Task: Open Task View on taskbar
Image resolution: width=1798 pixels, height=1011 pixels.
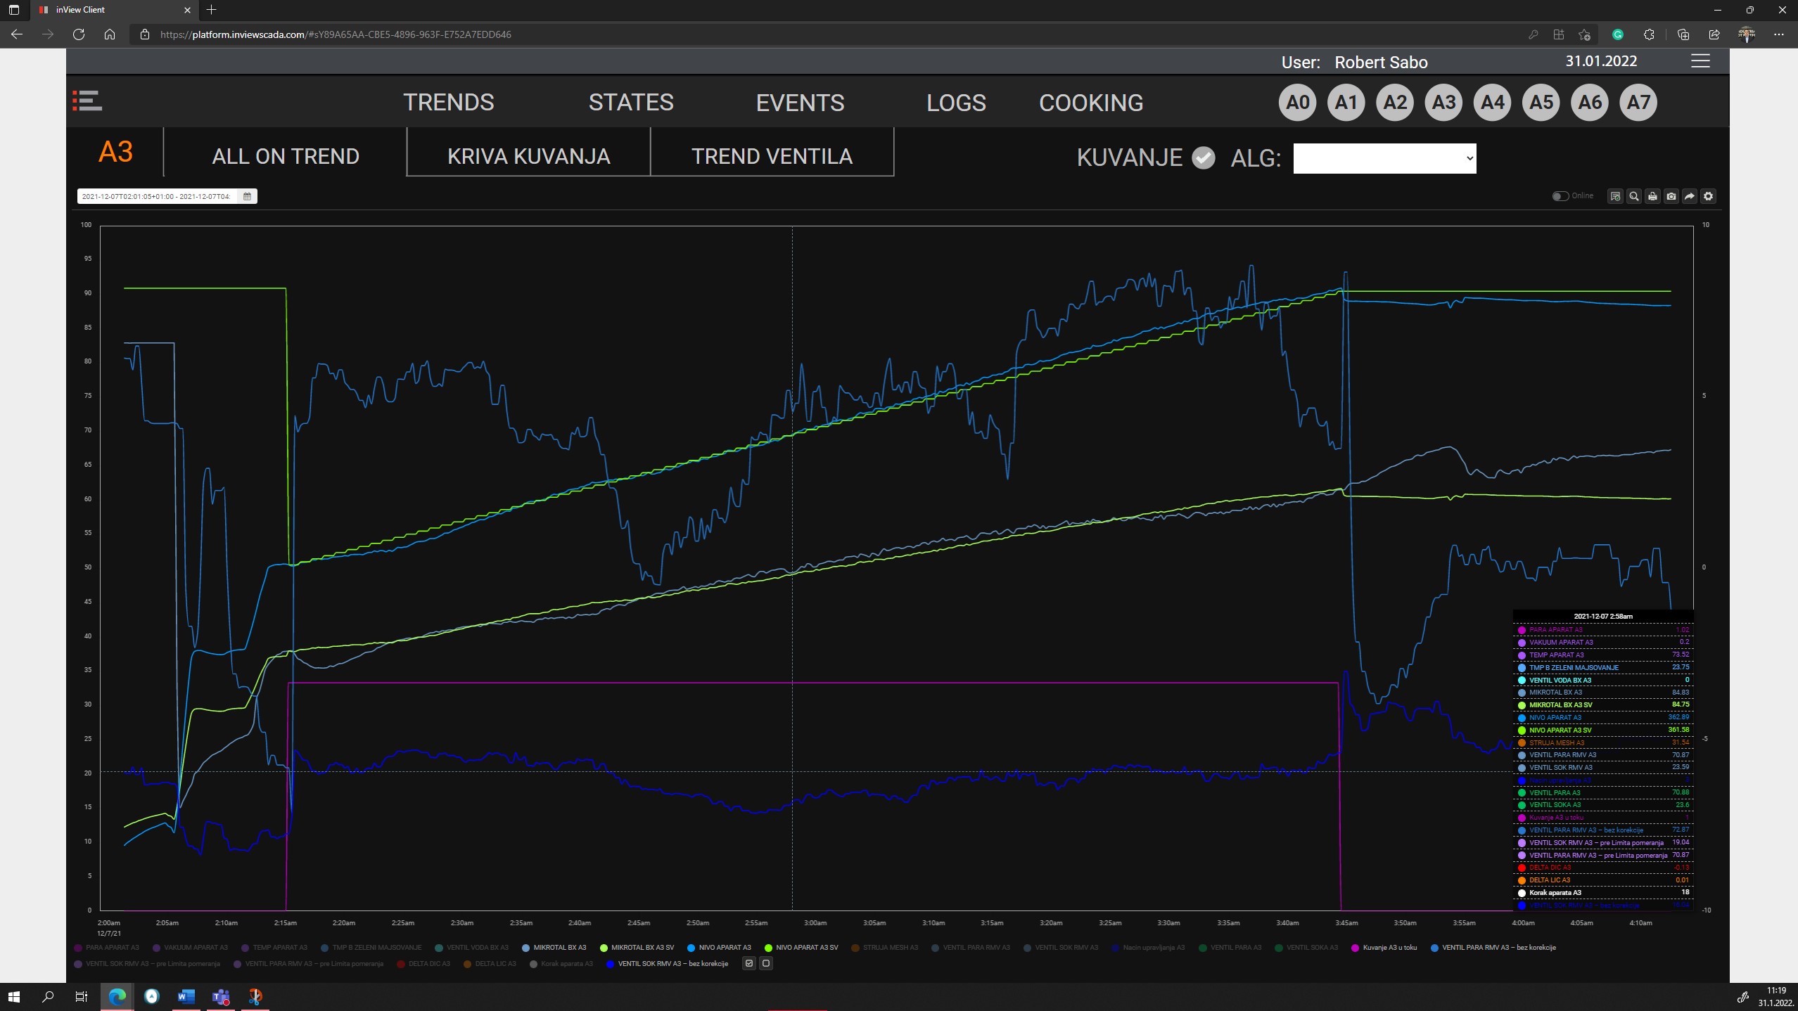Action: click(x=82, y=996)
